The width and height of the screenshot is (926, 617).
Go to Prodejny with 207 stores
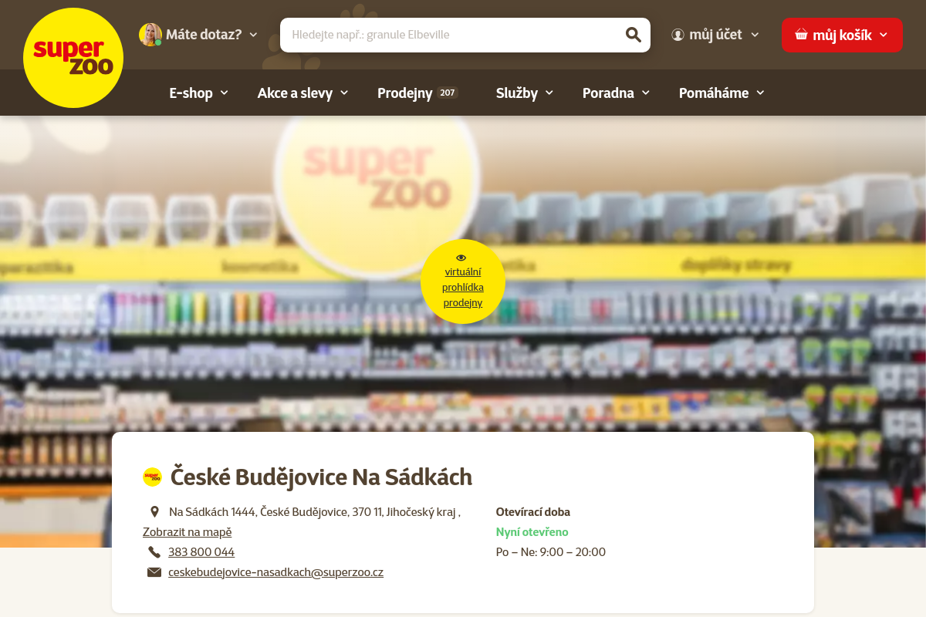(x=417, y=93)
